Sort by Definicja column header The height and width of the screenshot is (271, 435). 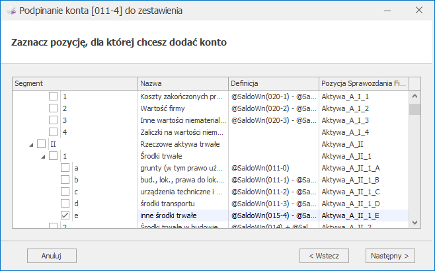coord(272,84)
